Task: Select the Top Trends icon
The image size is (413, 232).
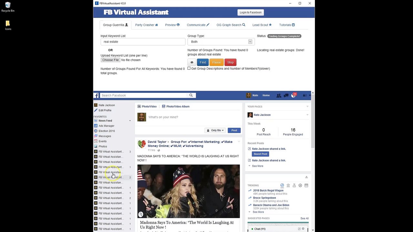Action: [x=282, y=185]
